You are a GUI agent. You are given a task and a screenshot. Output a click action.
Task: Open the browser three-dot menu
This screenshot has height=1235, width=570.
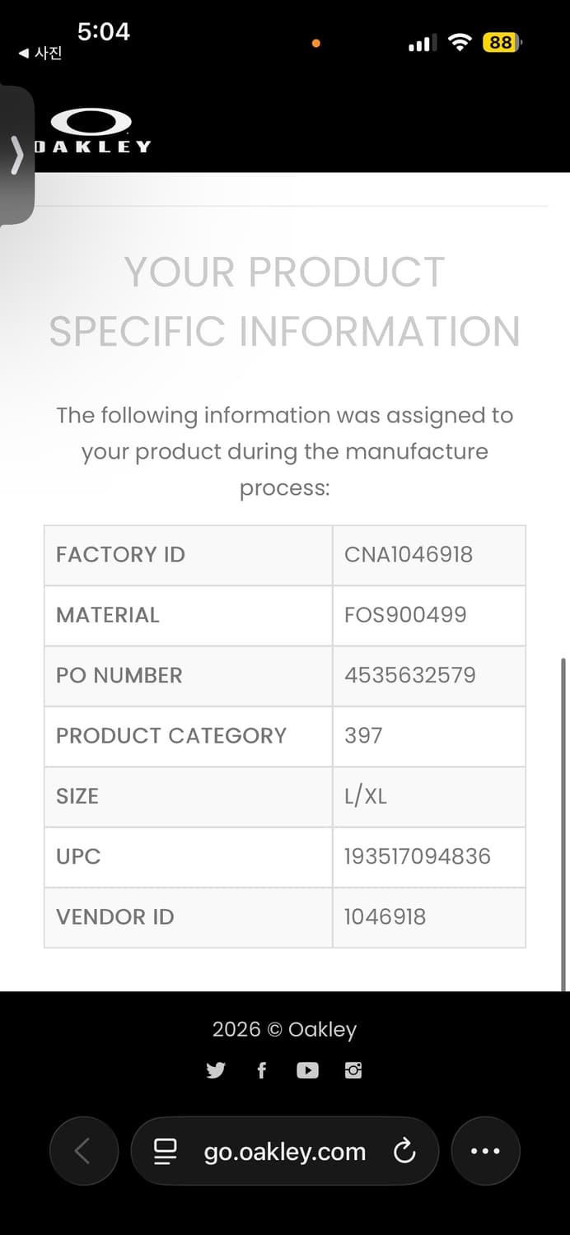(x=485, y=1151)
